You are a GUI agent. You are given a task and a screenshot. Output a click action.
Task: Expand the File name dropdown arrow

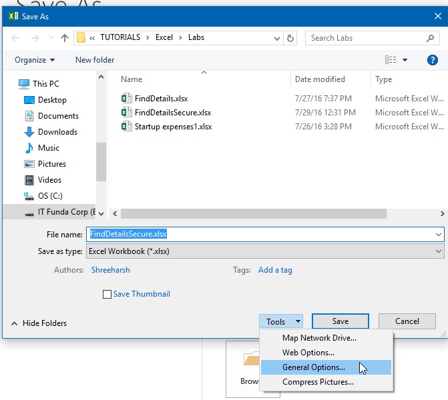[439, 235]
